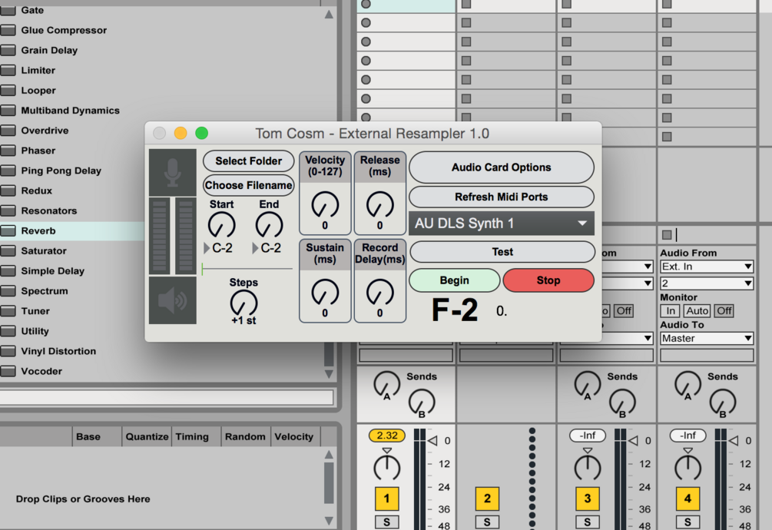This screenshot has width=772, height=530.
Task: Click the Overdrive device icon
Action: 8,131
